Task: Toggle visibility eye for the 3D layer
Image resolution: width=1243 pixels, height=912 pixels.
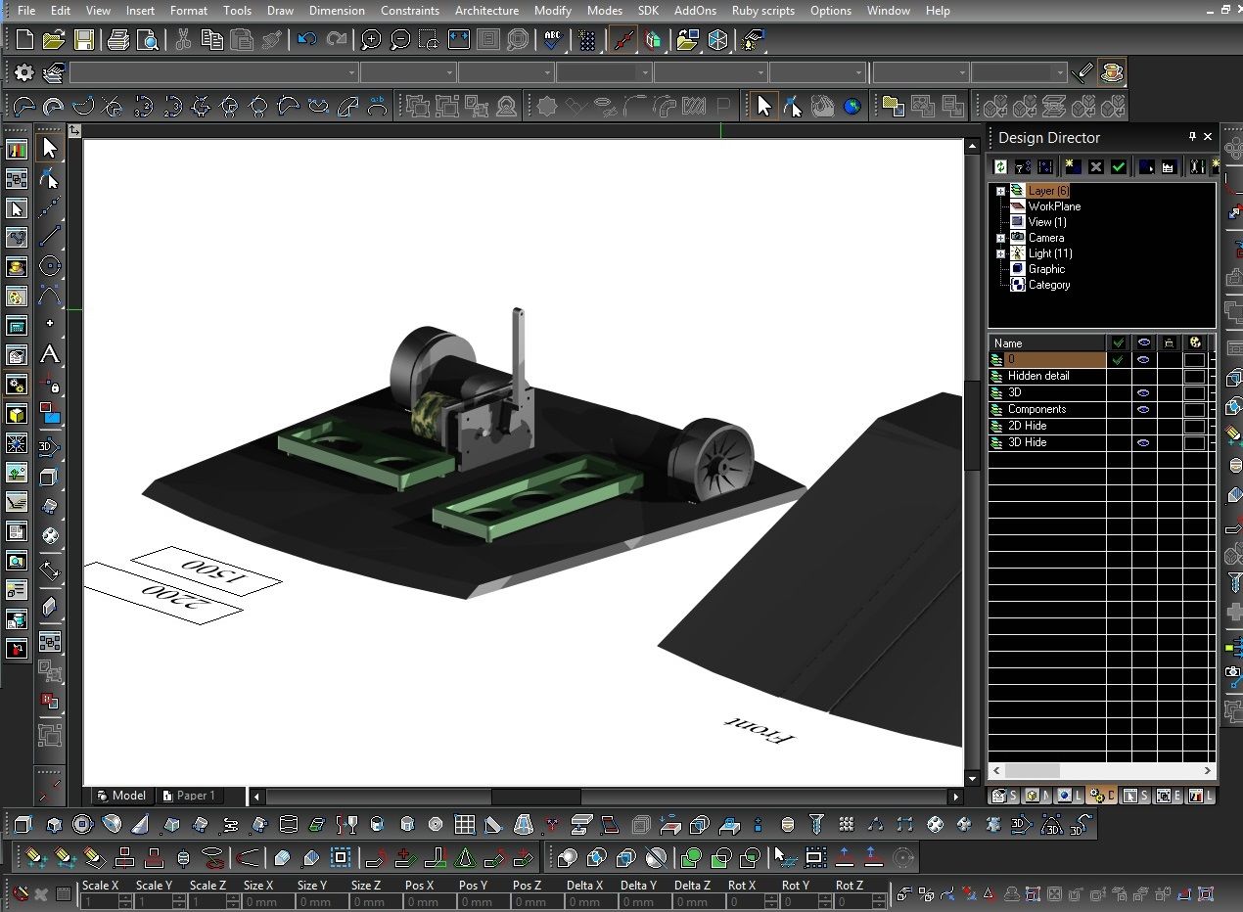Action: [1144, 391]
